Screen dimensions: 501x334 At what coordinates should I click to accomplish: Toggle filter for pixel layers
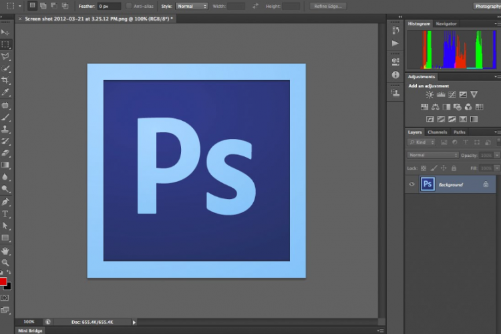[444, 142]
